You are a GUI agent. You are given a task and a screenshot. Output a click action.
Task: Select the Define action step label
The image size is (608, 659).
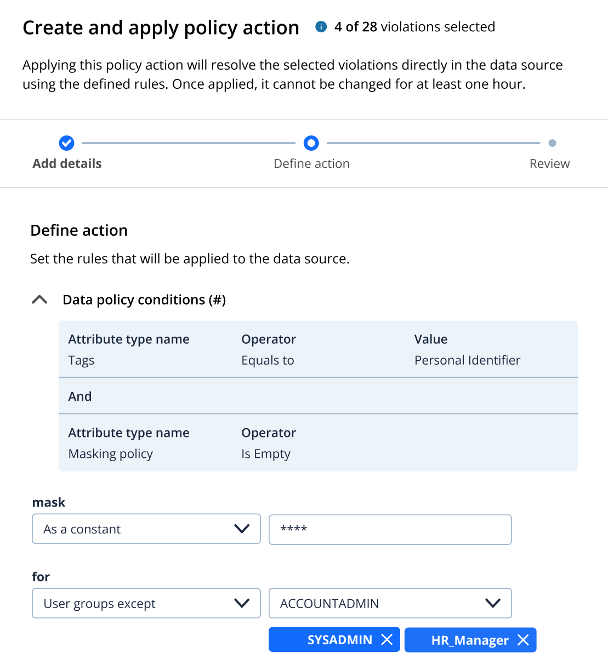click(311, 163)
